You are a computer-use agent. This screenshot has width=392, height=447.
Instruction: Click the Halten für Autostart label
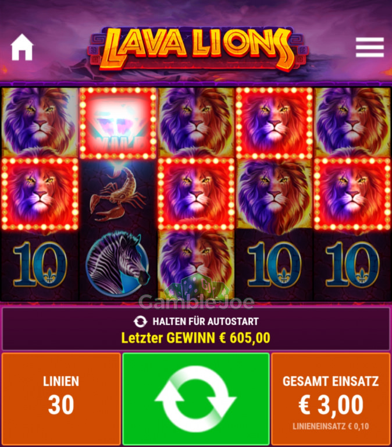pos(206,321)
